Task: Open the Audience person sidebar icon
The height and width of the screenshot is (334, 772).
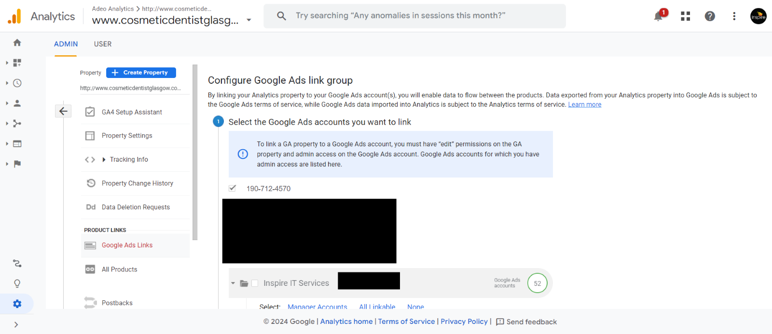Action: tap(17, 103)
